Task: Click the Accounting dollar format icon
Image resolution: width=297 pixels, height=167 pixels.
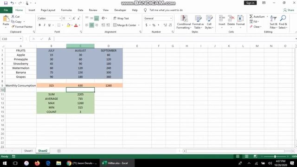Action: [147, 25]
